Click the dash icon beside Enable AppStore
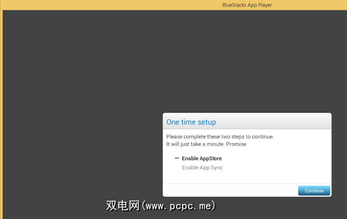 (177, 158)
